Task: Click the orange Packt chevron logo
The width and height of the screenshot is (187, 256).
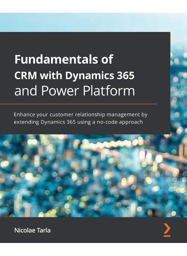Action: tap(167, 230)
